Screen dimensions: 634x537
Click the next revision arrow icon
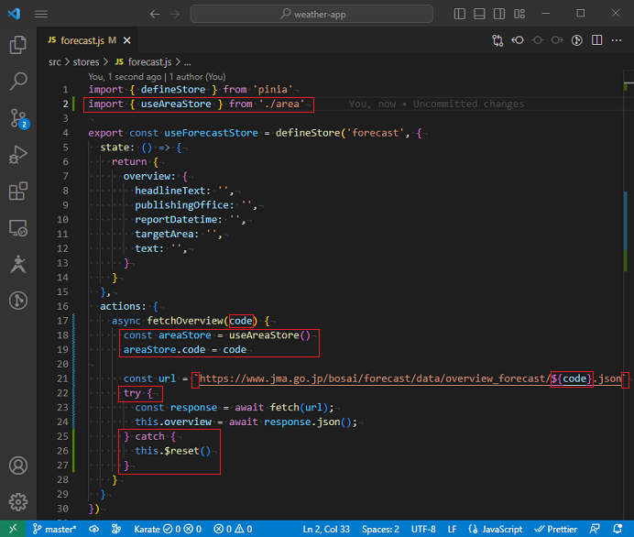[x=557, y=40]
